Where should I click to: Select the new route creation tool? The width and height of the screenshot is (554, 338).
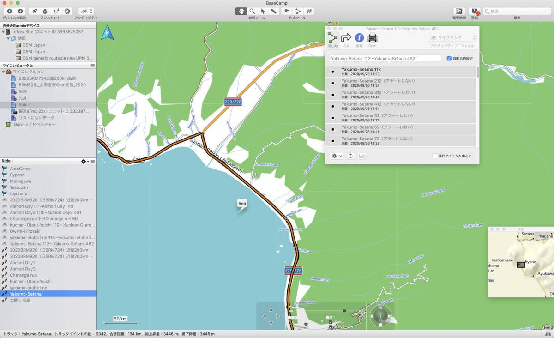(298, 11)
